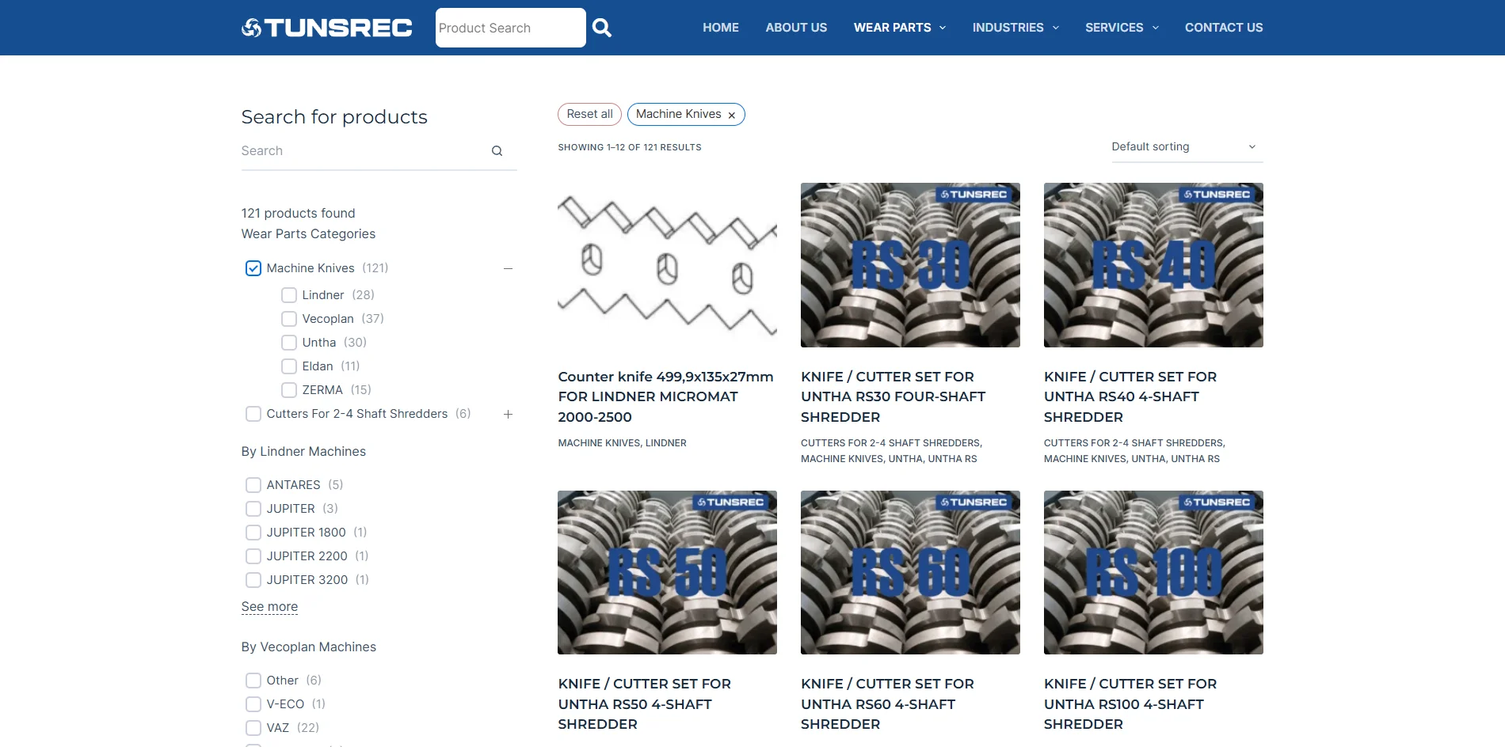Open the RS 30 shredder product image
Screen dimensions: 1505x747
pos(910,265)
